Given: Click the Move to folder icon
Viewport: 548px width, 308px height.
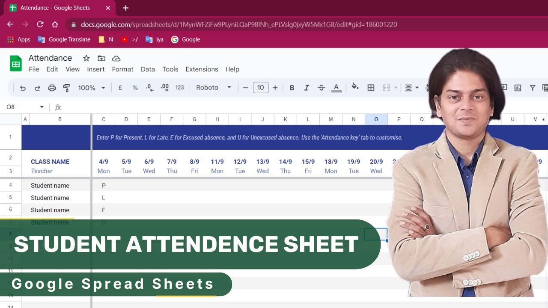Looking at the screenshot, I should (x=101, y=58).
